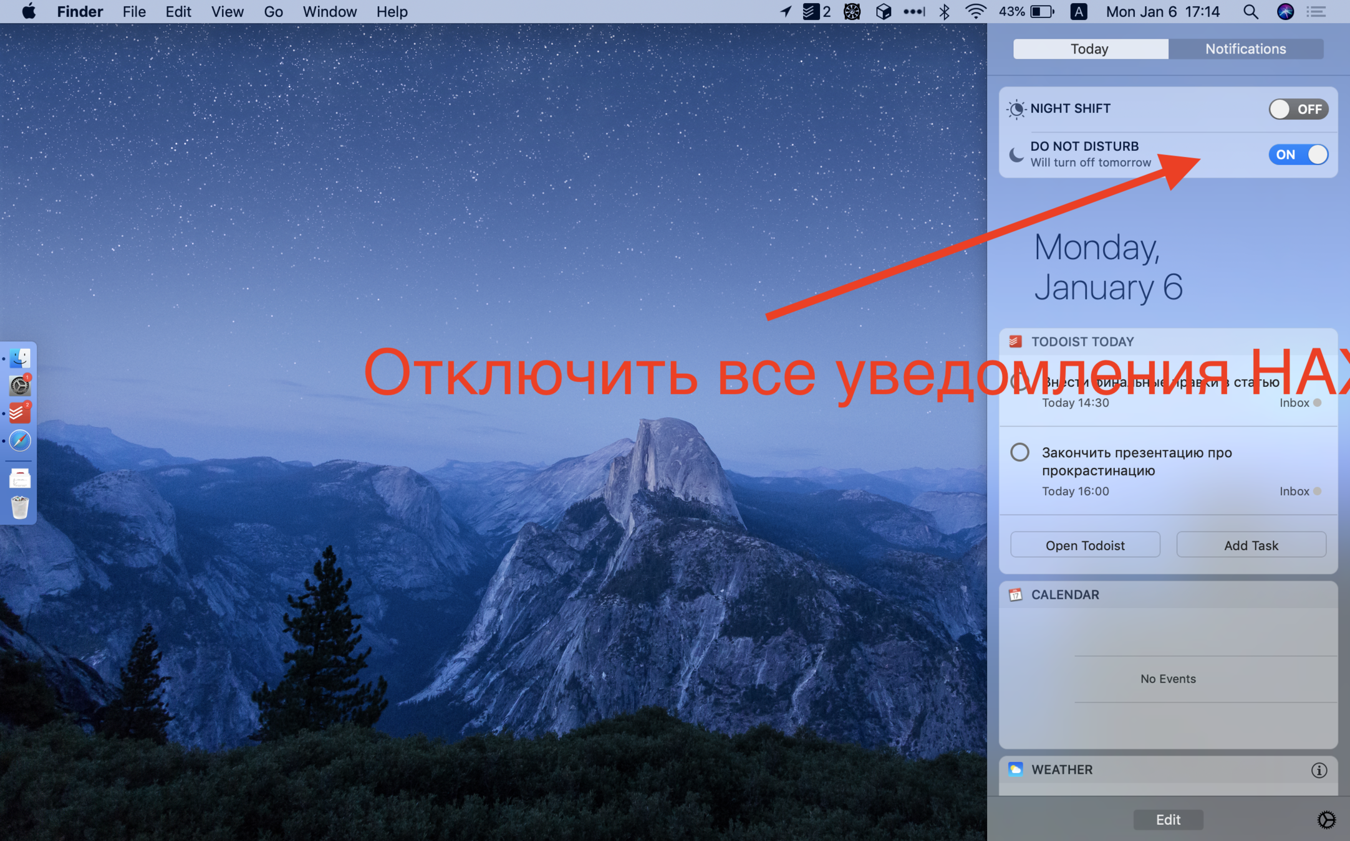Turn on the Night Shift switch

pos(1298,109)
